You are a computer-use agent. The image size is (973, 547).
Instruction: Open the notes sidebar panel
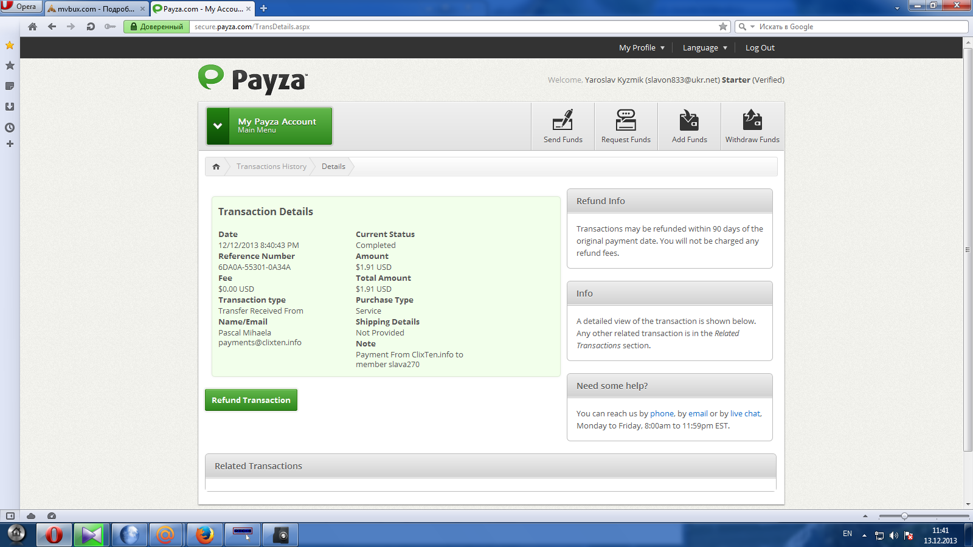10,86
